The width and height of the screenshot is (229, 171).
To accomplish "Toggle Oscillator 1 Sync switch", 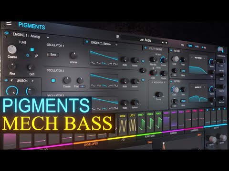I will point(53,55).
